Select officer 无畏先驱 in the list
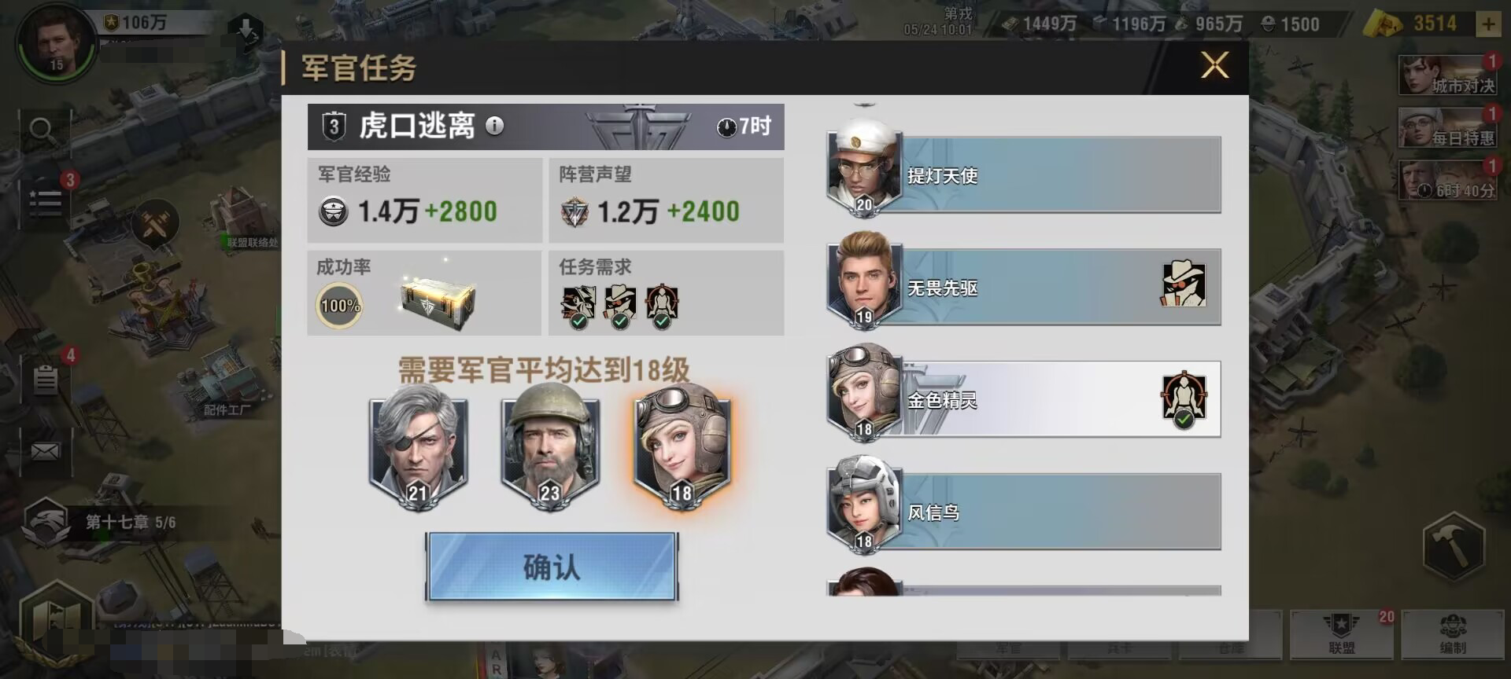This screenshot has height=679, width=1511. point(1023,287)
